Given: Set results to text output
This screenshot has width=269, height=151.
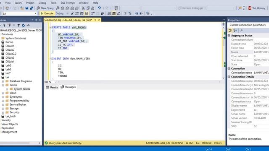Looking at the screenshot, I should [x=109, y=13].
